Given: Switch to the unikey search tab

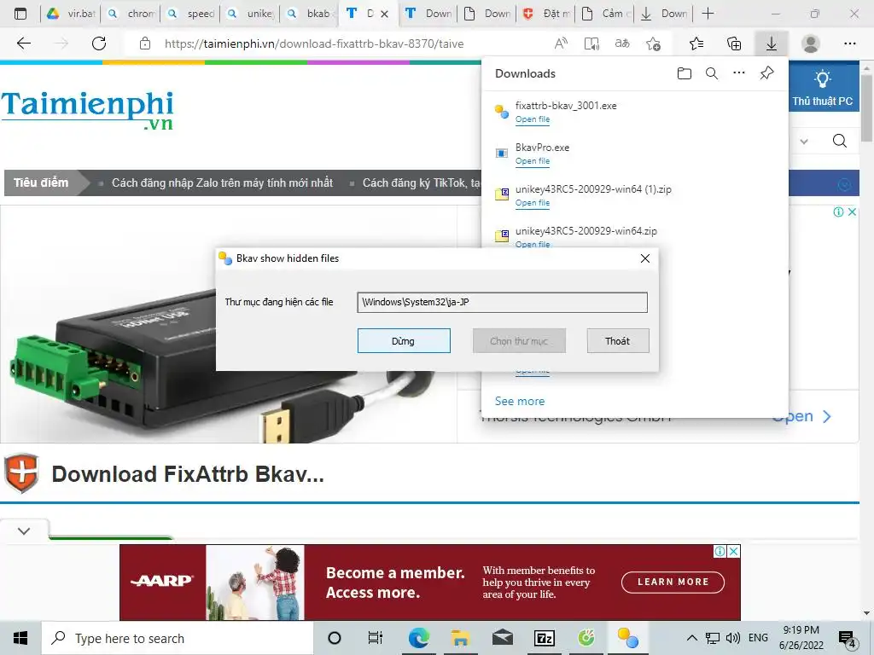Looking at the screenshot, I should click(x=250, y=14).
